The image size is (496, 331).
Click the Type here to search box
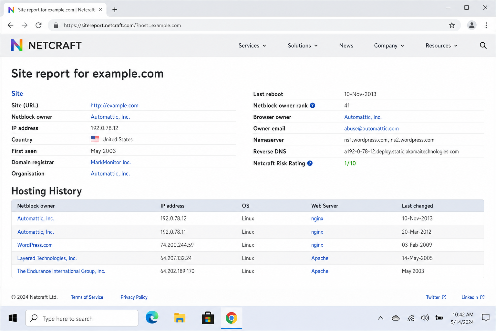click(x=82, y=318)
